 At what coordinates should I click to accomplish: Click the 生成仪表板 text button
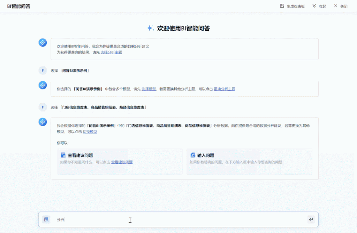296,6
